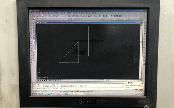Select the Array modify tool
This screenshot has width=174, height=108.
click(x=34, y=33)
